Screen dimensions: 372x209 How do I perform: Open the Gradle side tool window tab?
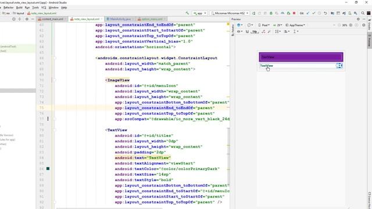(x=370, y=24)
